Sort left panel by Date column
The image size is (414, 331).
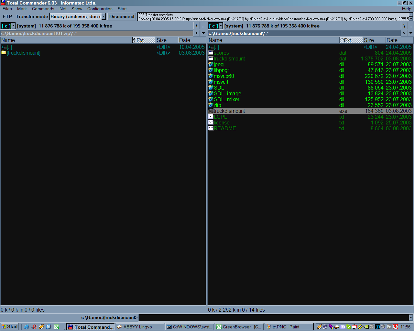click(192, 40)
